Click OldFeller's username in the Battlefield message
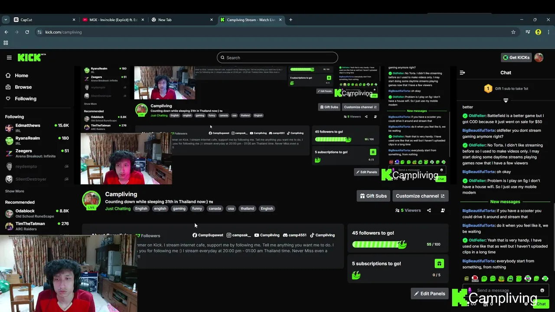The image size is (555, 312). point(477,116)
